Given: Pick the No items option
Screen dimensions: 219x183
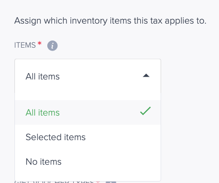Looking at the screenshot, I should [x=88, y=161].
